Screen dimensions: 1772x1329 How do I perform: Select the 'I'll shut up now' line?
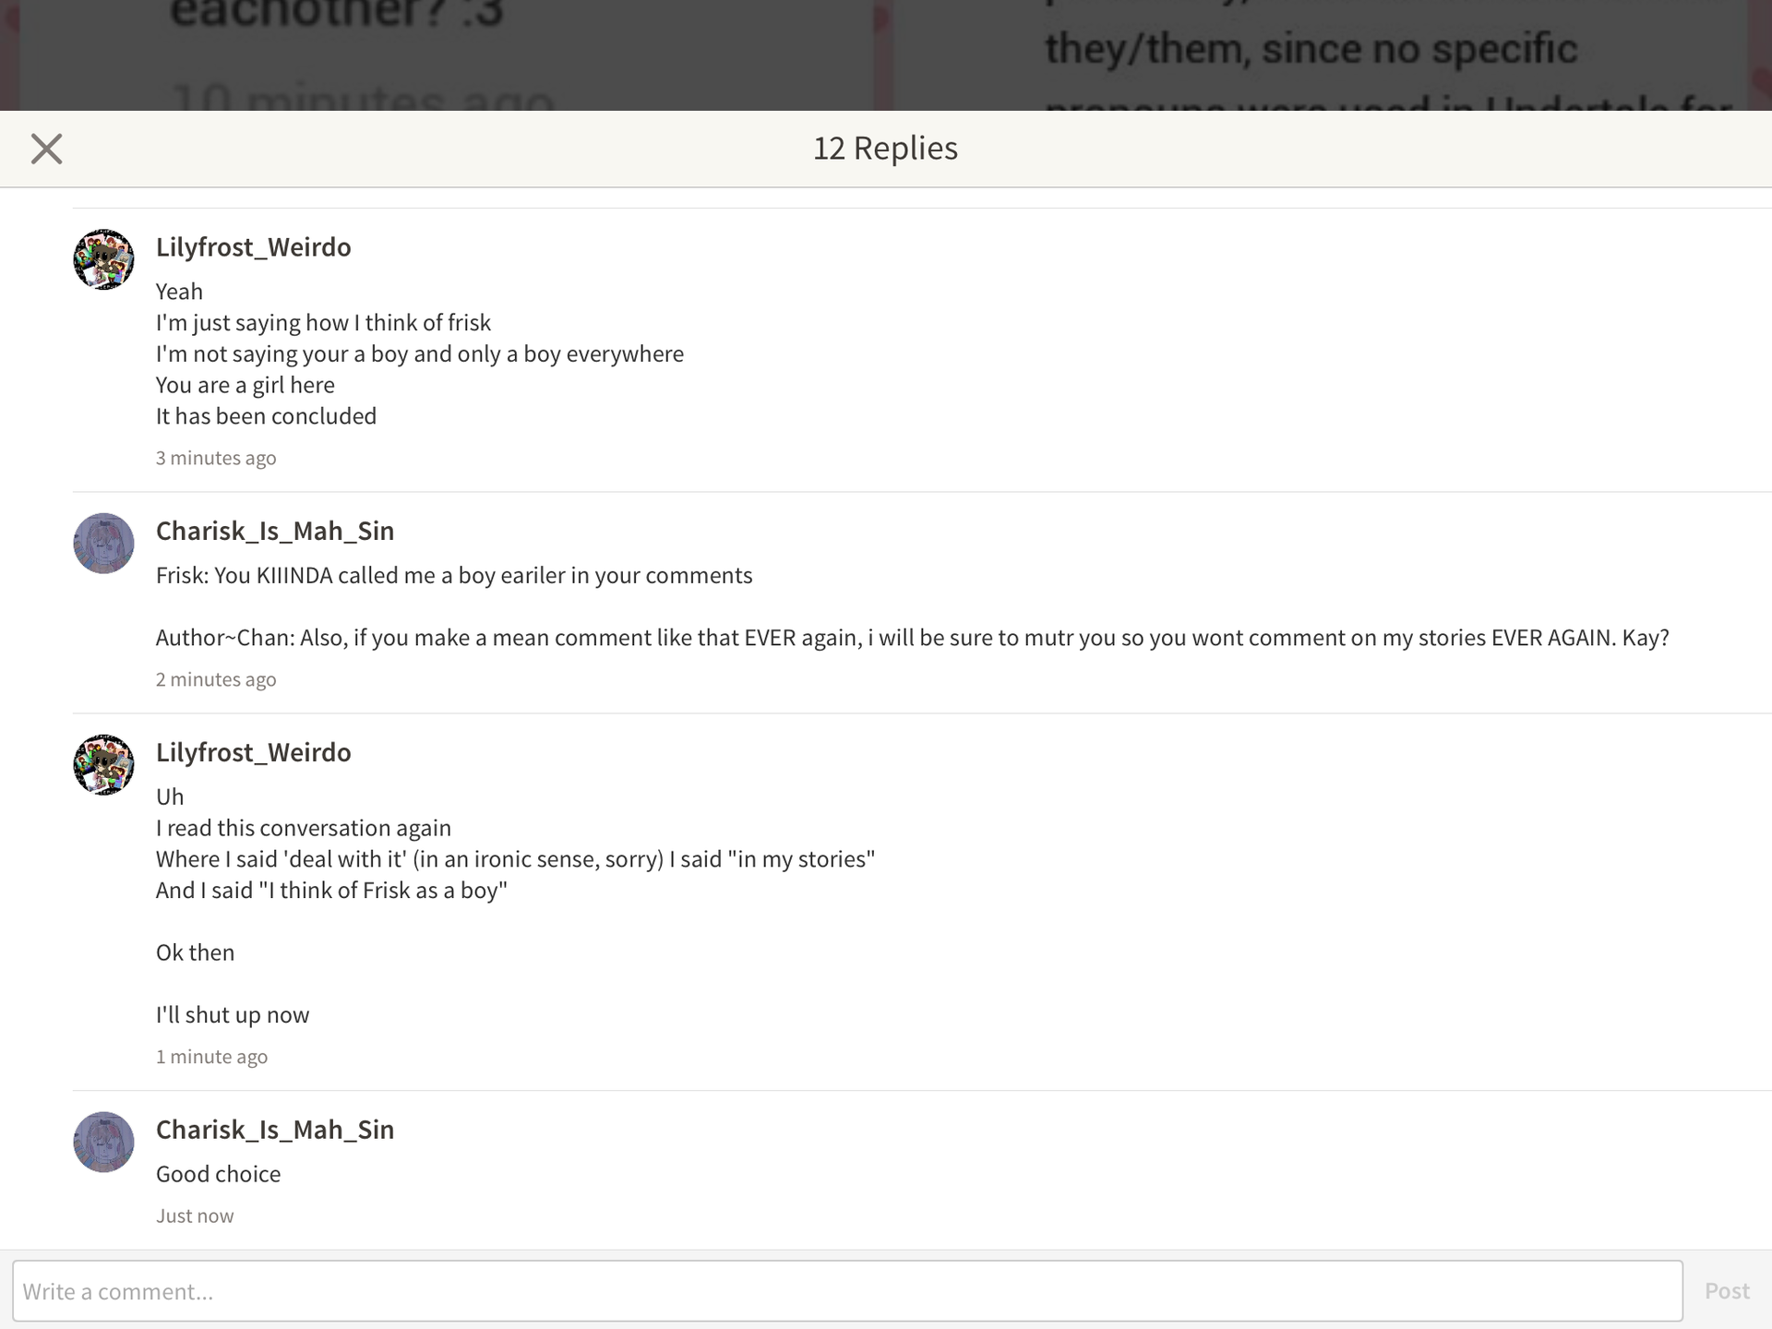(x=233, y=1015)
